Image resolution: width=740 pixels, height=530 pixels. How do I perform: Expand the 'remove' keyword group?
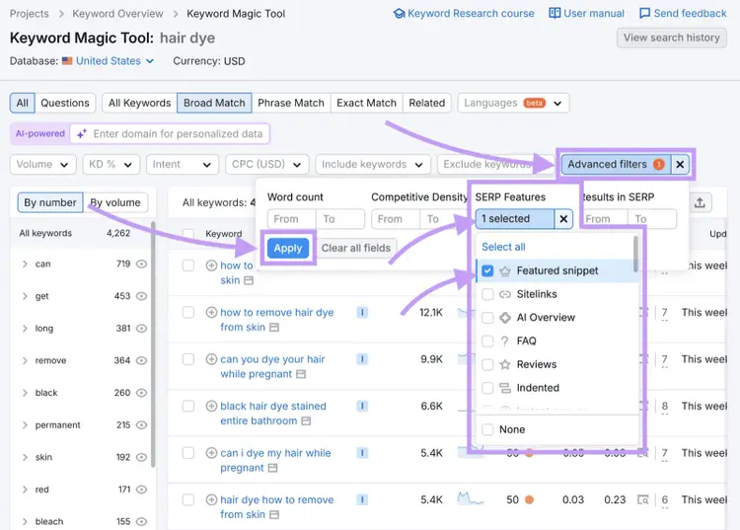coord(25,360)
